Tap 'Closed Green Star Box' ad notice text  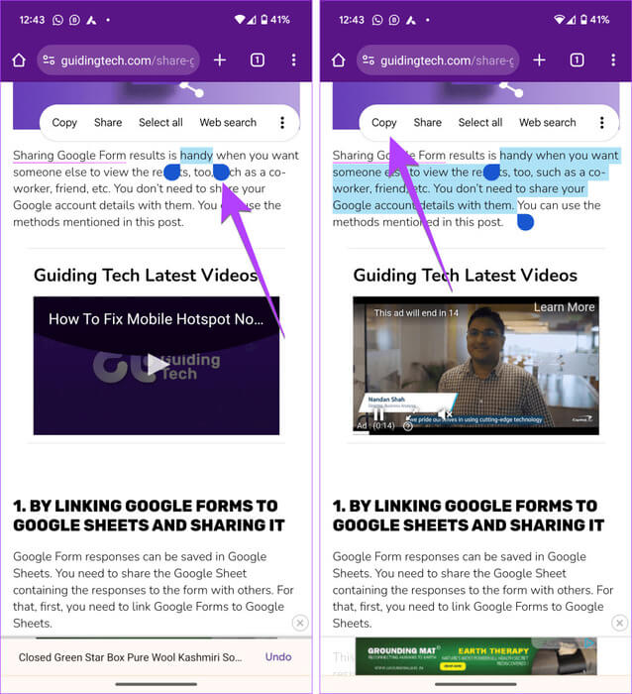130,657
